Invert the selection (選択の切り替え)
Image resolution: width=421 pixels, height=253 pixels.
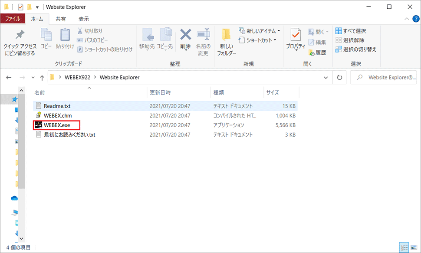click(356, 49)
